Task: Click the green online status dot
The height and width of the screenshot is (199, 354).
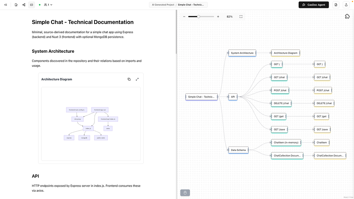Action: click(40, 5)
